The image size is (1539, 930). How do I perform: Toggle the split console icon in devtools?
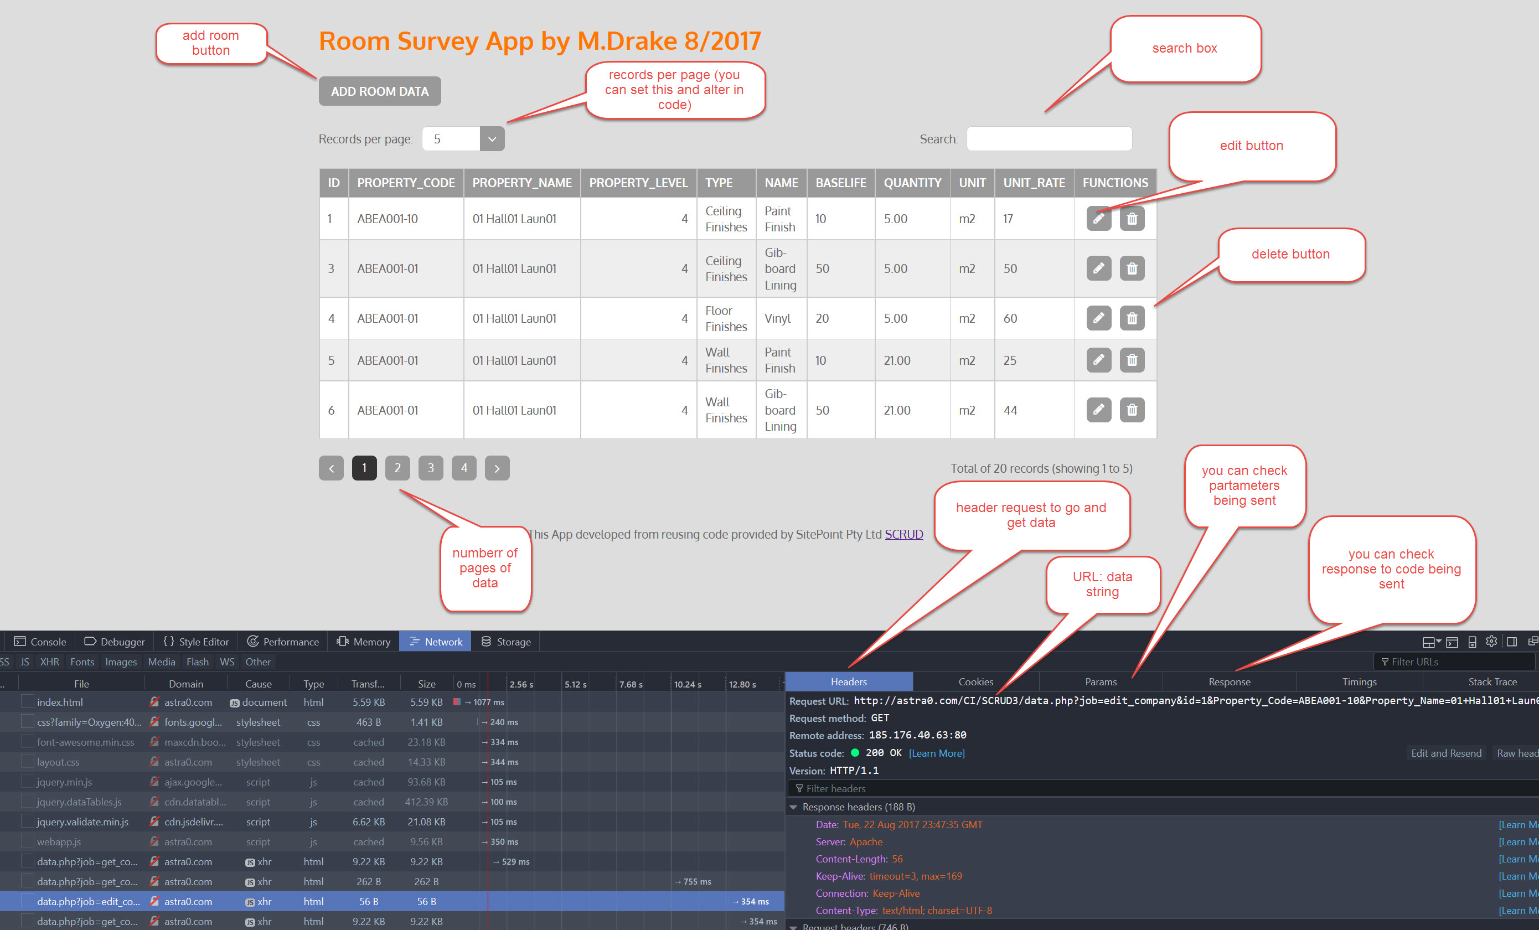click(1452, 642)
